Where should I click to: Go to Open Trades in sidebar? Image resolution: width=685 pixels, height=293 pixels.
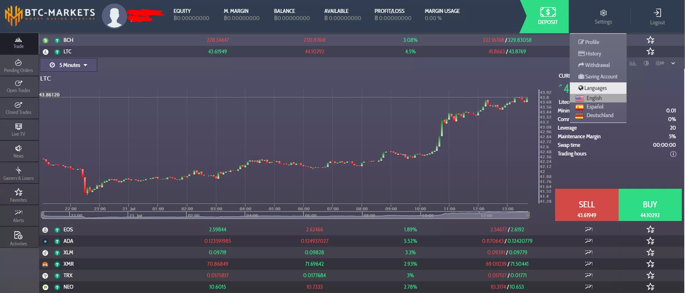coord(19,86)
